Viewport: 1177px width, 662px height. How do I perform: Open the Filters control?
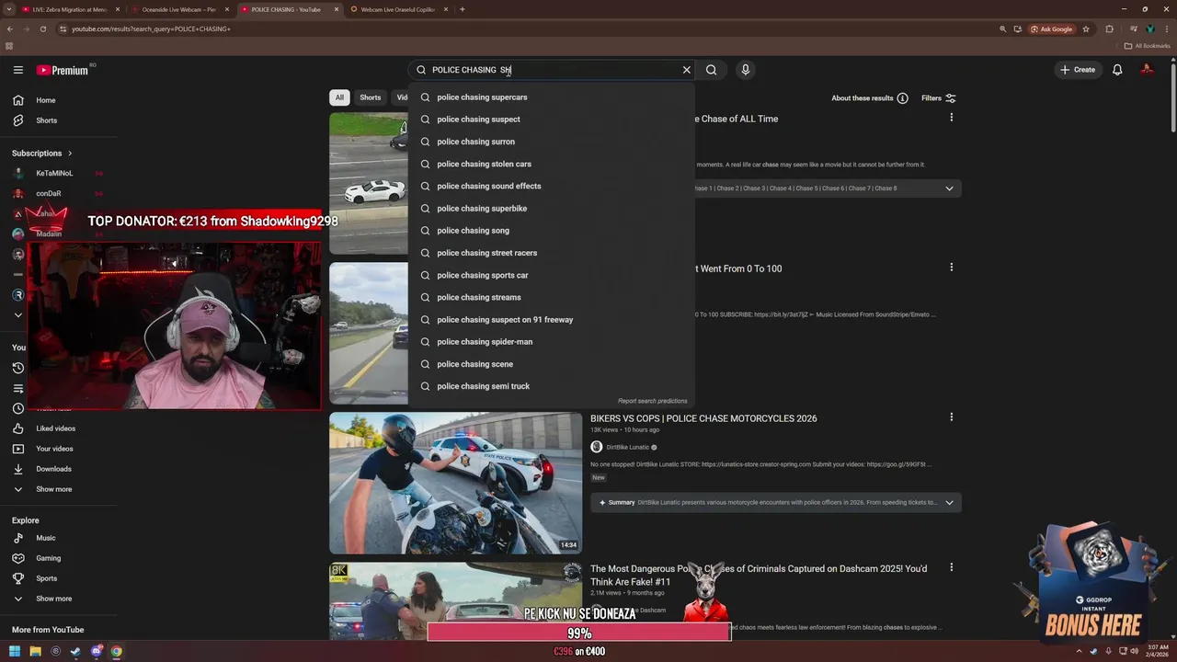point(939,98)
